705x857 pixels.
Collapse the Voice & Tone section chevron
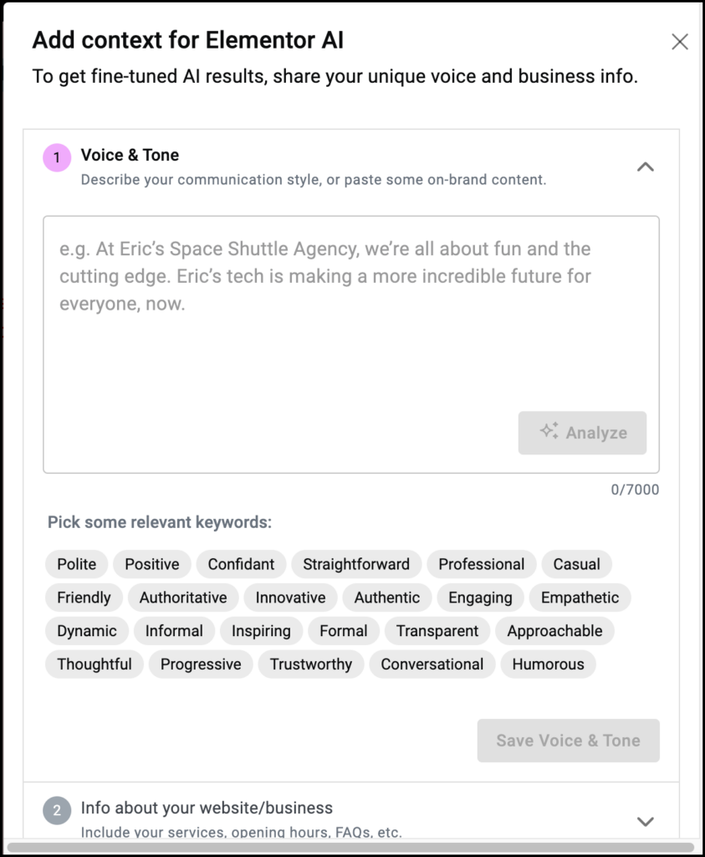(646, 167)
